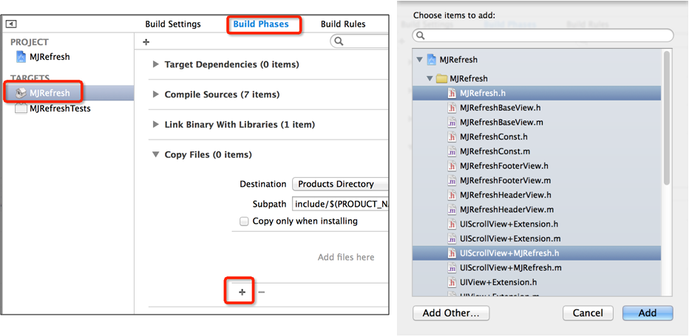Click the .h icon beside MJRefreshFooterView.h
This screenshot has width=689, height=336.
(451, 166)
